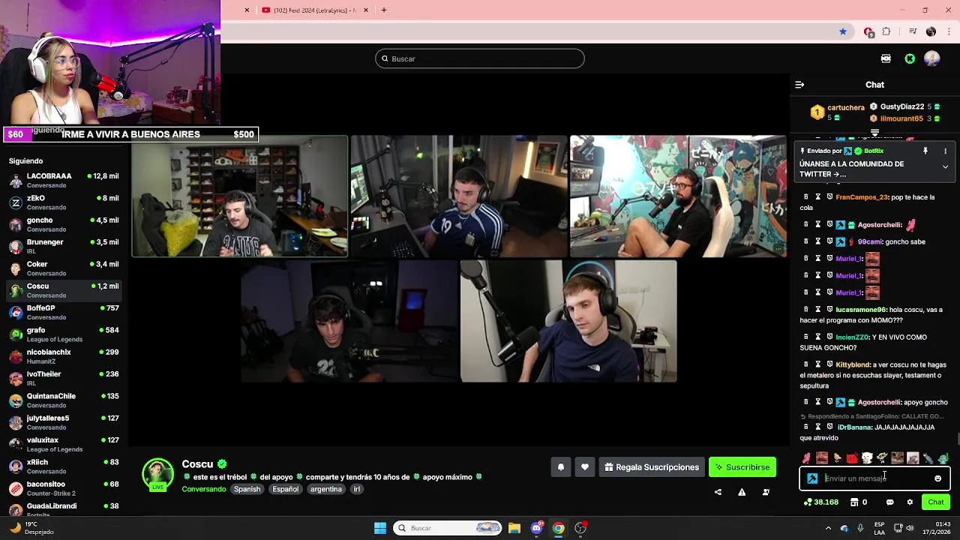
Task: Select the white cat emote in quick emotes
Action: (x=867, y=458)
